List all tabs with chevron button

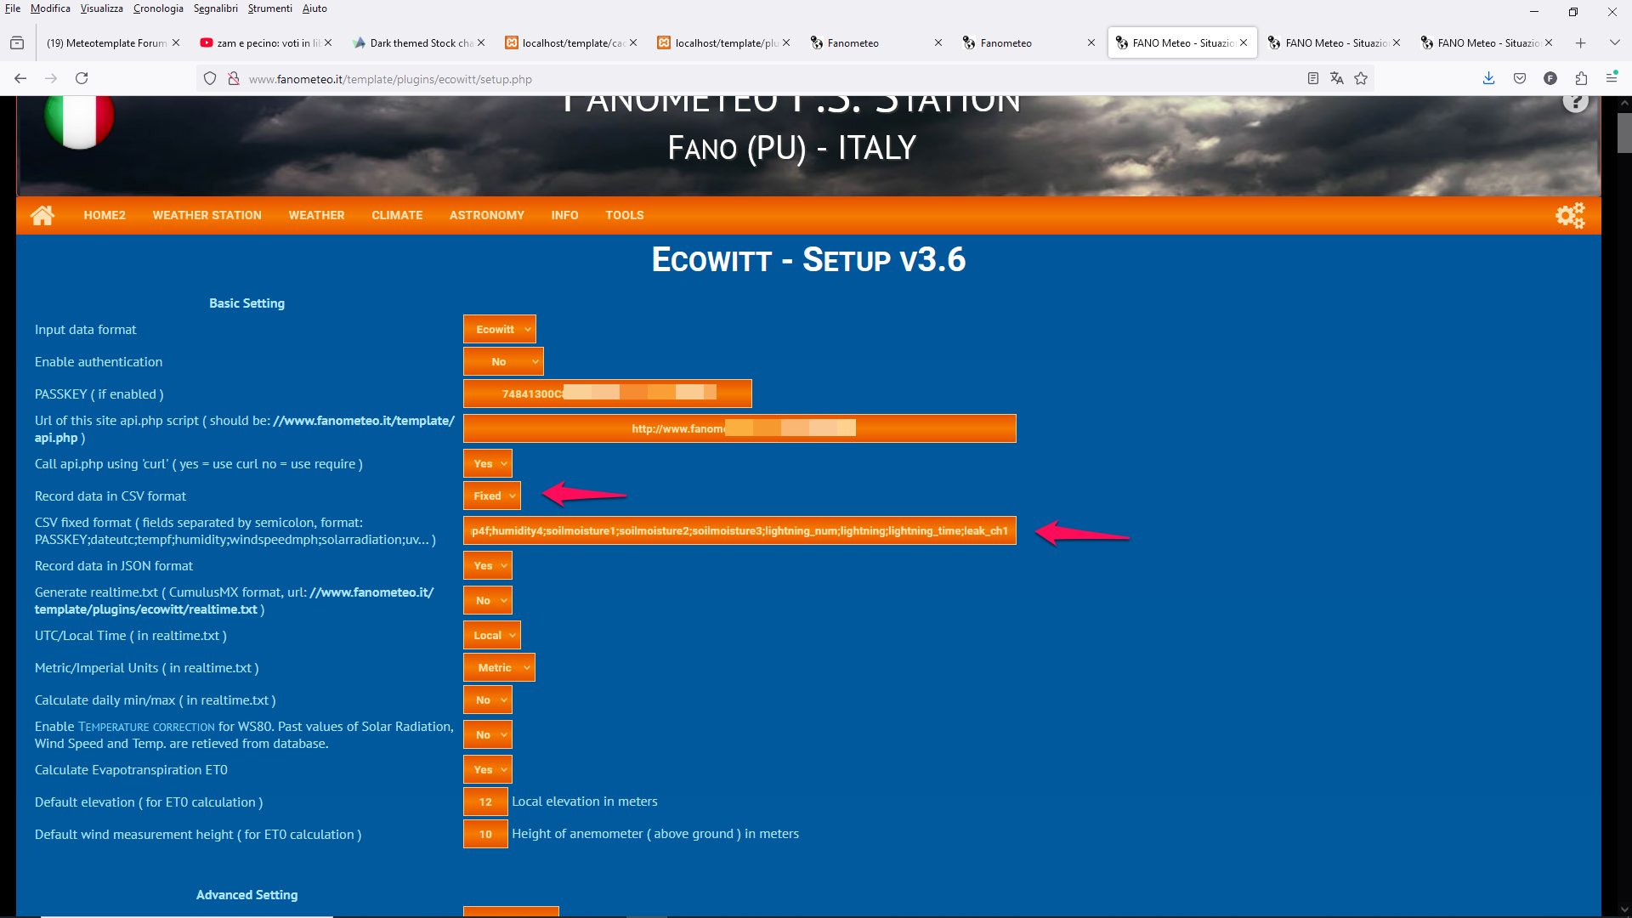point(1614,42)
